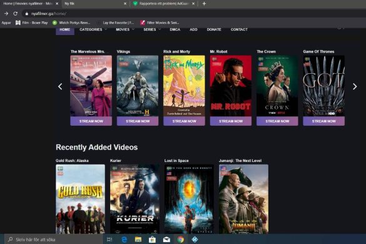
Task: Expand the Categories dropdown menu
Action: point(93,29)
